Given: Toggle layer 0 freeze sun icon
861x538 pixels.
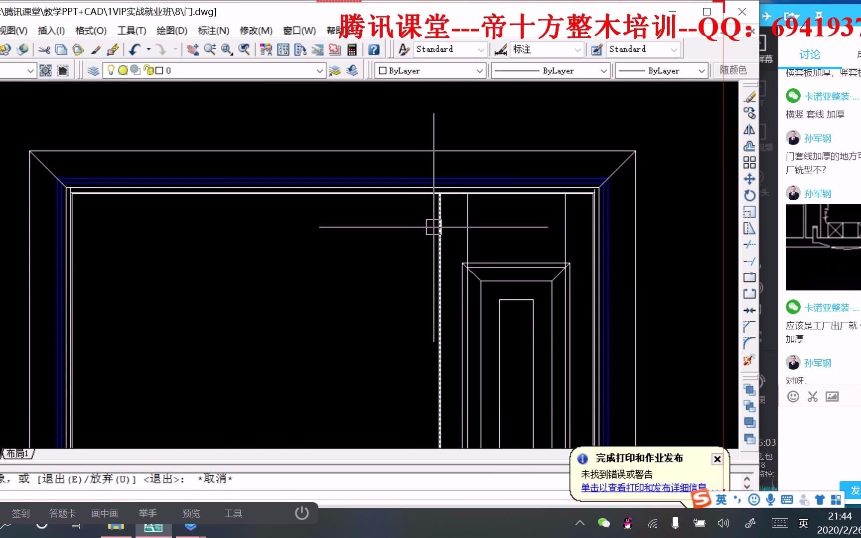Looking at the screenshot, I should [123, 71].
